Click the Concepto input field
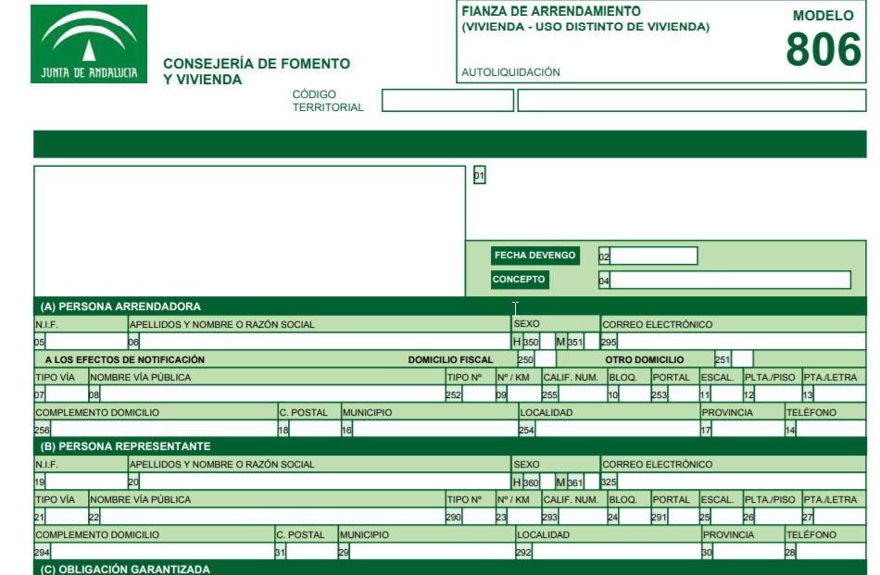This screenshot has width=880, height=575. 730,281
